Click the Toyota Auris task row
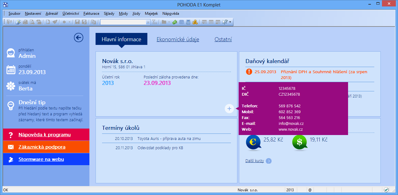This screenshot has height=195, width=398. coord(166,138)
